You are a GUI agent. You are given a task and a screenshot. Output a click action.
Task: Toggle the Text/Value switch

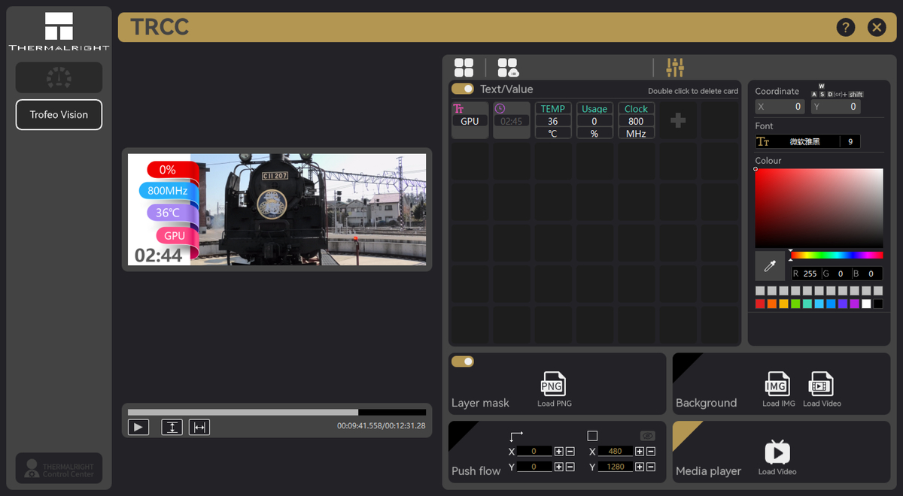pyautogui.click(x=463, y=89)
